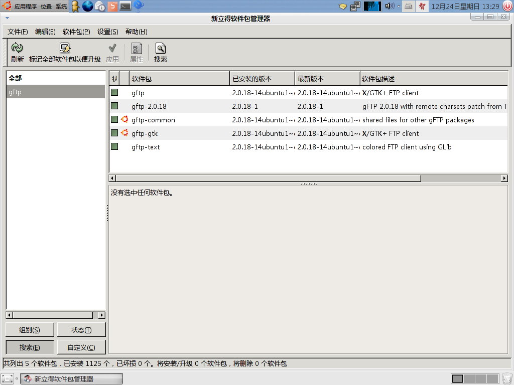Toggle status checkbox for gftp-text package
Image resolution: width=514 pixels, height=385 pixels.
(x=114, y=146)
